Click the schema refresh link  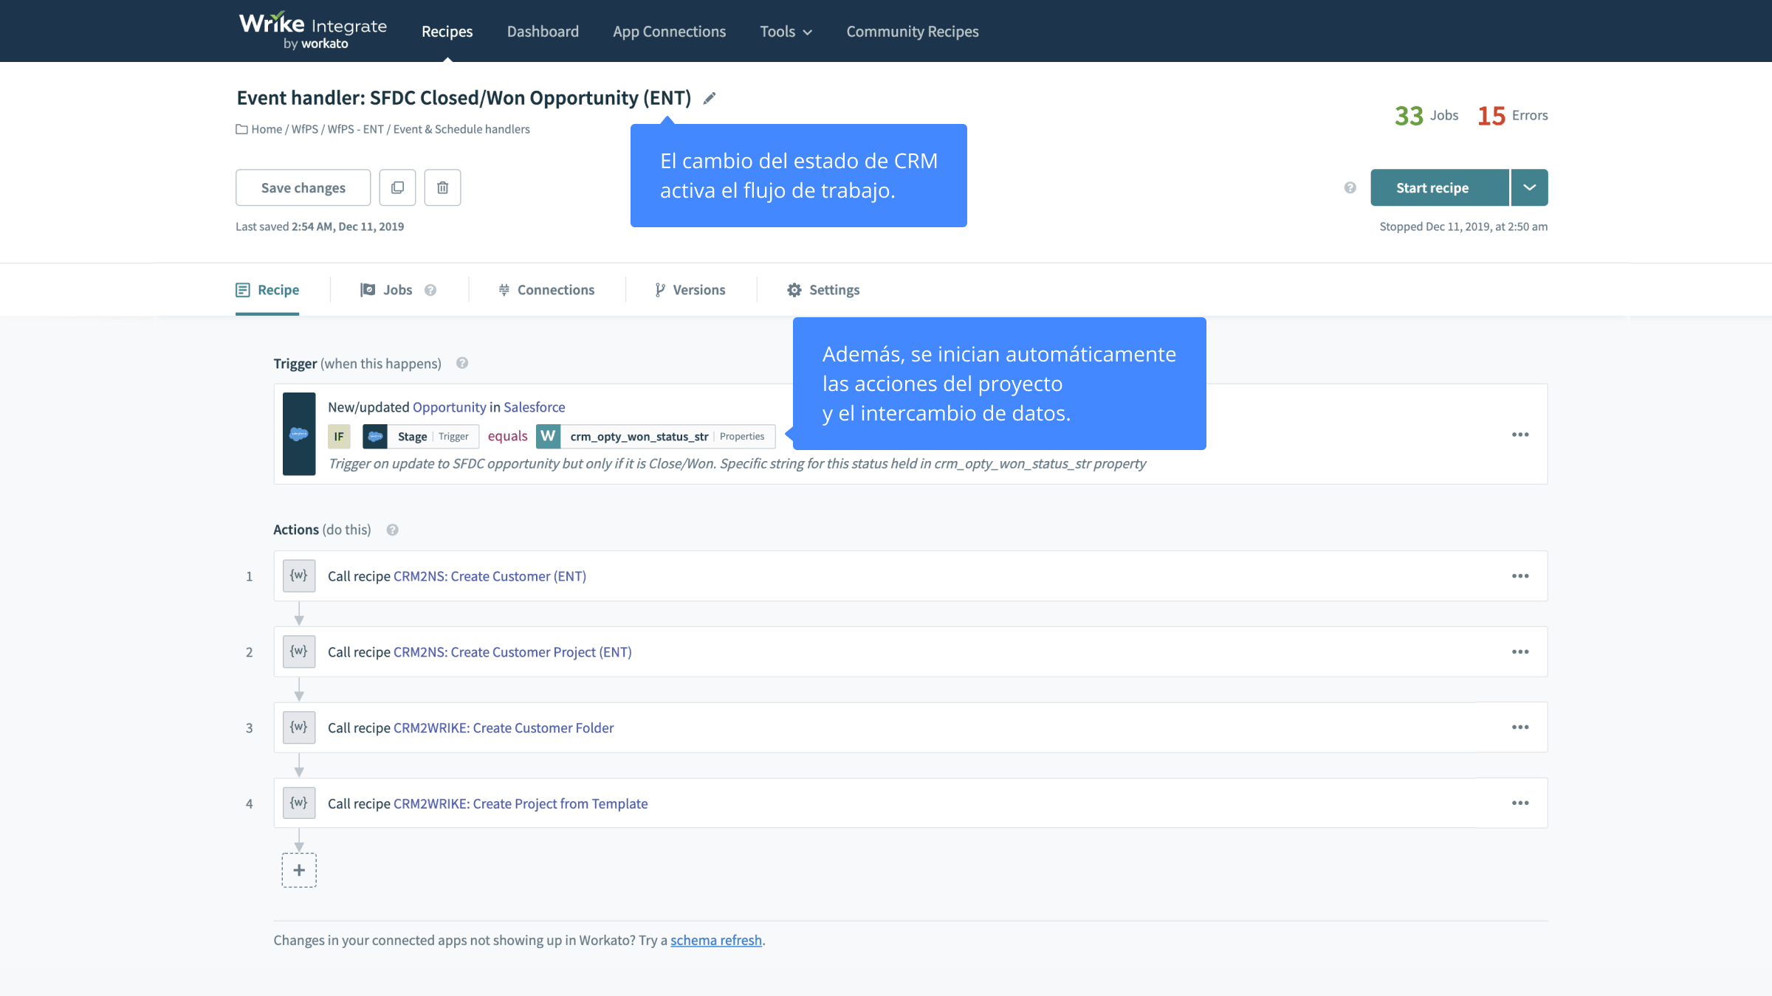pyautogui.click(x=716, y=941)
